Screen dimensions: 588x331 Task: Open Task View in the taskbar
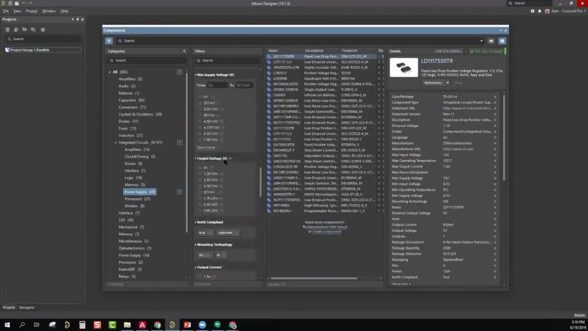(x=36, y=325)
